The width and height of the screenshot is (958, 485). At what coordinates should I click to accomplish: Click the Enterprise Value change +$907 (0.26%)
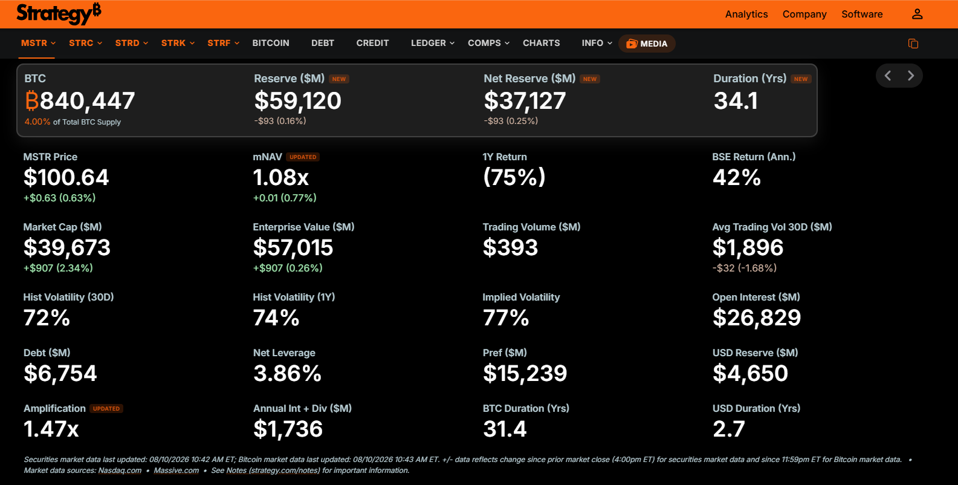288,268
